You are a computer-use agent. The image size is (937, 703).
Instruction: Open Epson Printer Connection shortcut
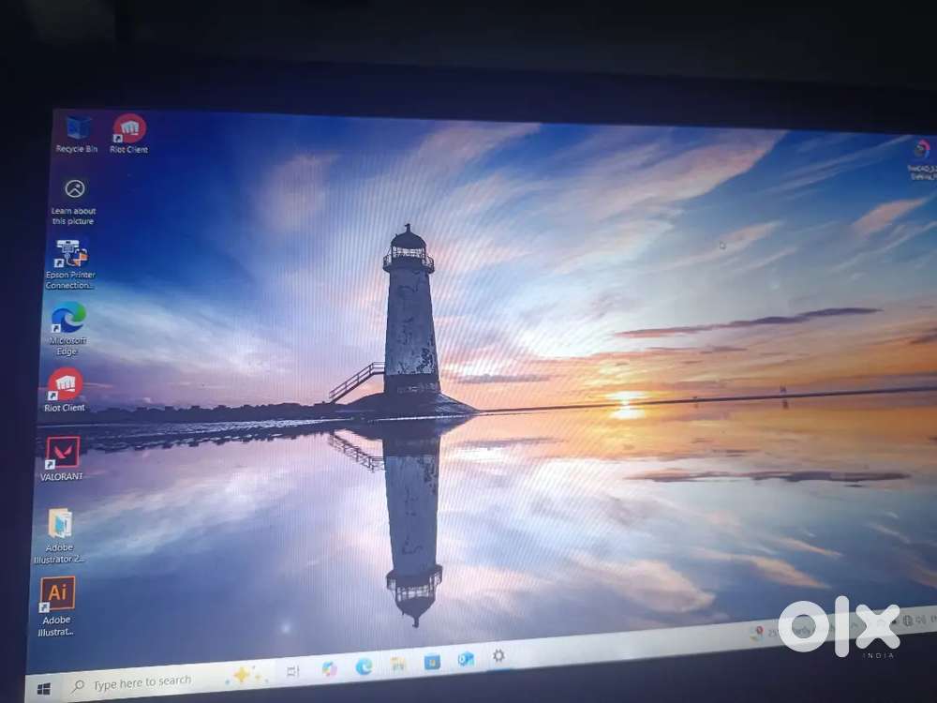[x=71, y=254]
